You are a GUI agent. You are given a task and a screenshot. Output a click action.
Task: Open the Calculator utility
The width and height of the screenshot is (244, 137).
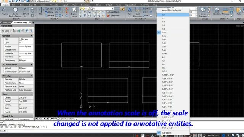pos(217,11)
